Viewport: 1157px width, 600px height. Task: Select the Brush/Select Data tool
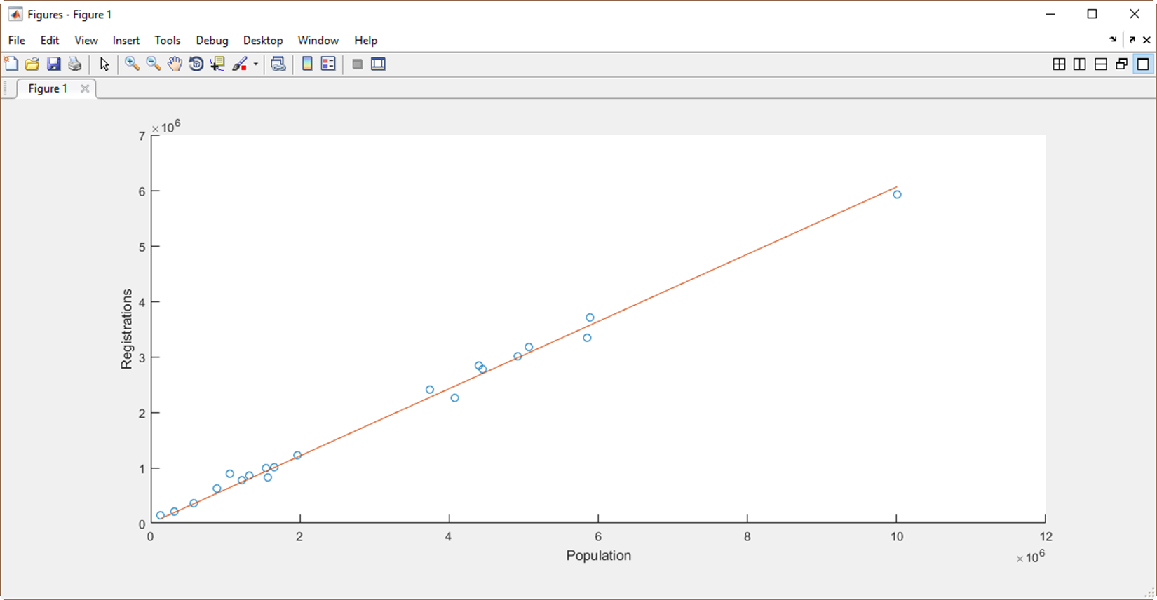[x=240, y=64]
